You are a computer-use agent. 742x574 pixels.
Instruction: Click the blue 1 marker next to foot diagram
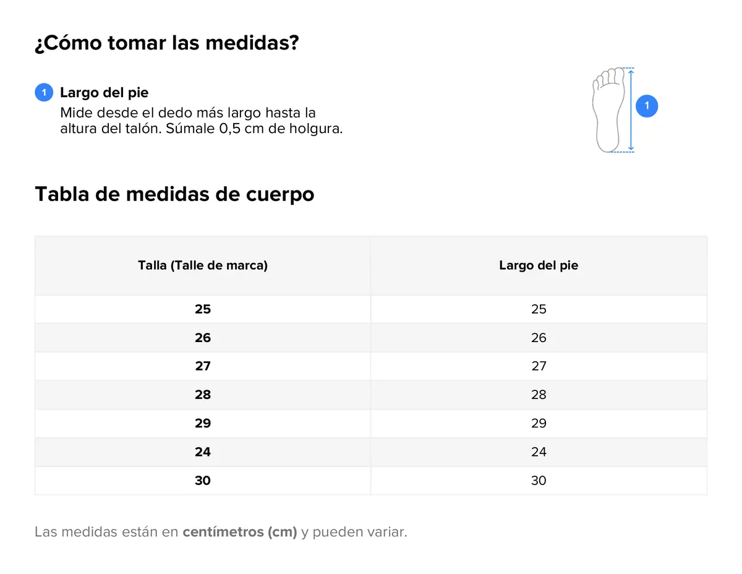(x=647, y=106)
